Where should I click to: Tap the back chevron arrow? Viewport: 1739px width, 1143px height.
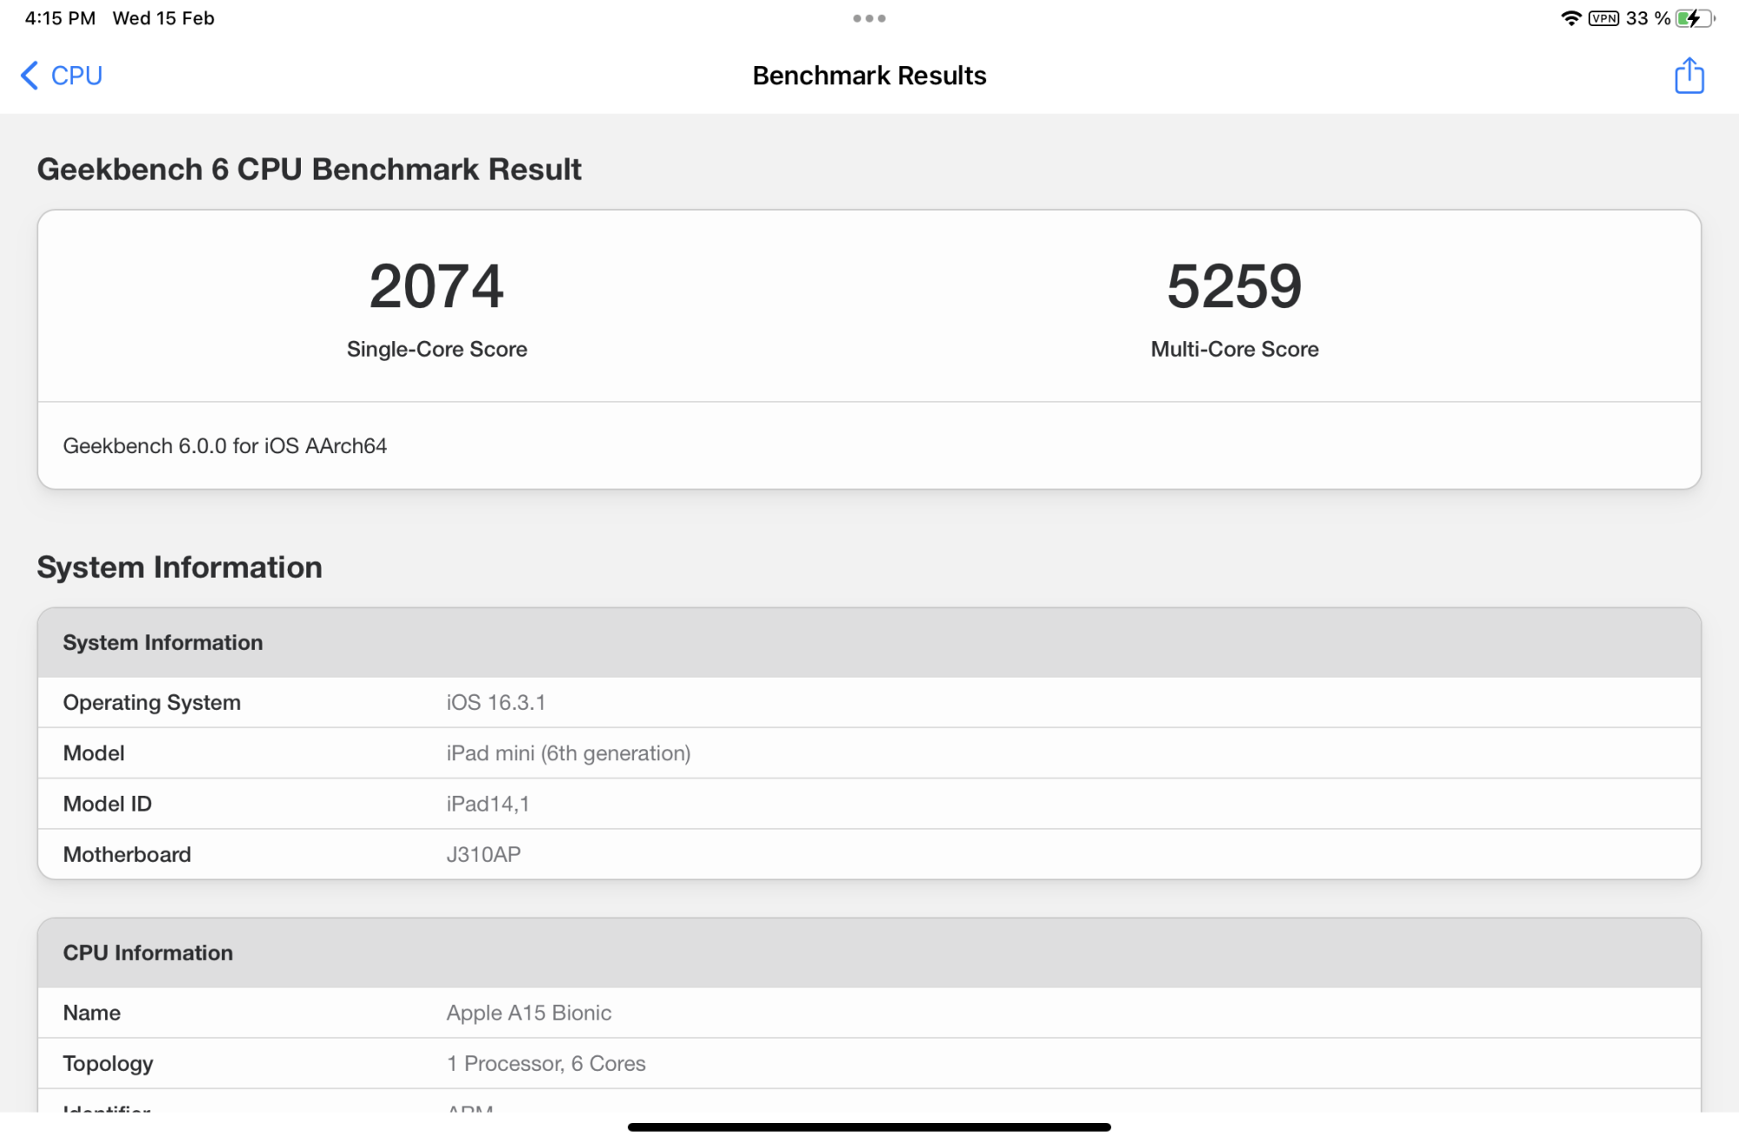[30, 76]
